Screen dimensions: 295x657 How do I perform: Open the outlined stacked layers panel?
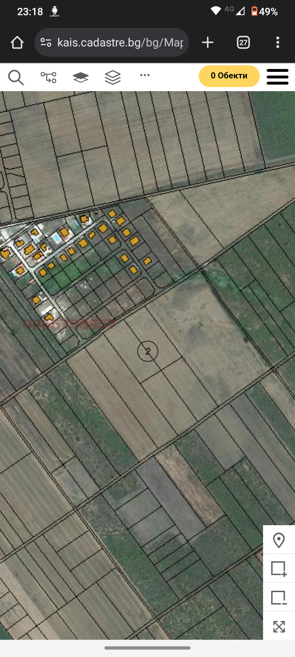coord(113,77)
